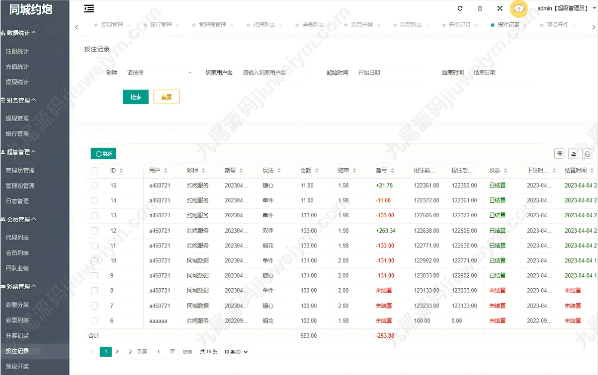The width and height of the screenshot is (598, 375).
Task: Close the 会员列表 tab
Action: (x=330, y=25)
